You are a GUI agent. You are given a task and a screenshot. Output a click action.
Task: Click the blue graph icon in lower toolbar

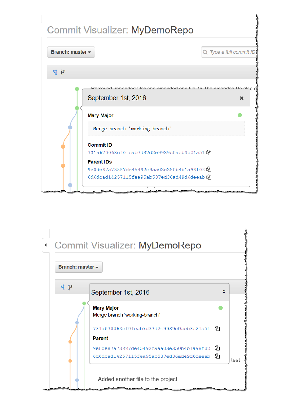[x=63, y=287]
